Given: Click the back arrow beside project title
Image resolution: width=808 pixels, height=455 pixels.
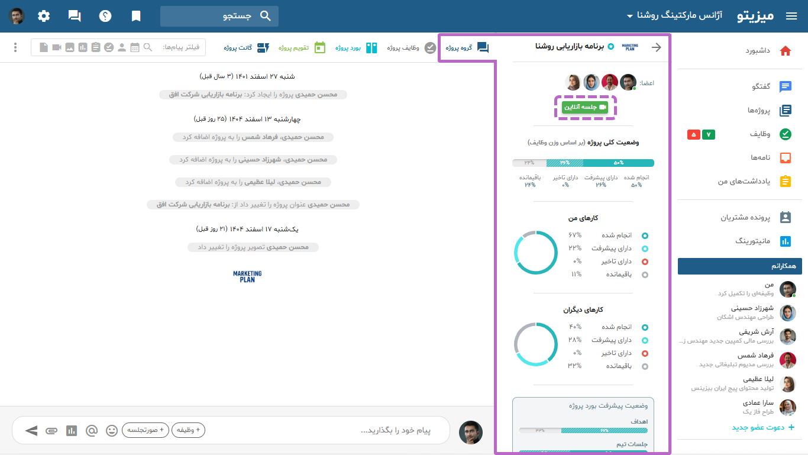Looking at the screenshot, I should point(656,47).
